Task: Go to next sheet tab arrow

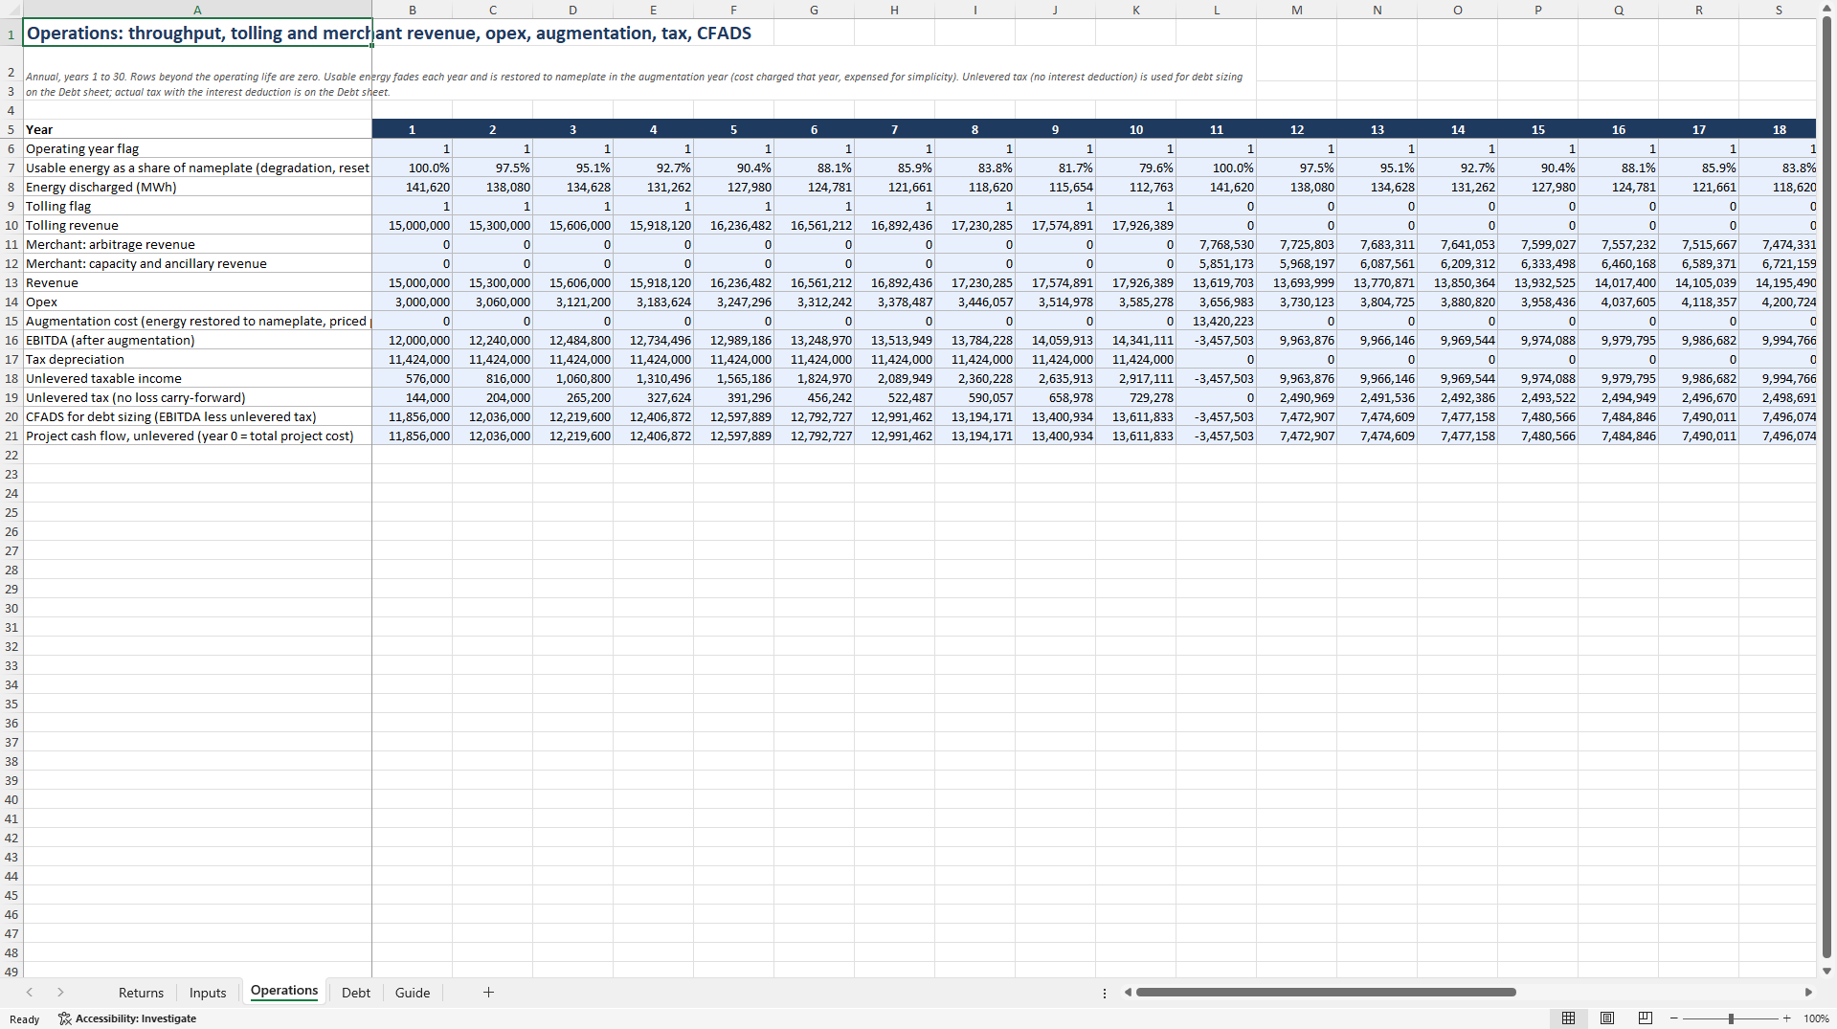Action: [60, 993]
